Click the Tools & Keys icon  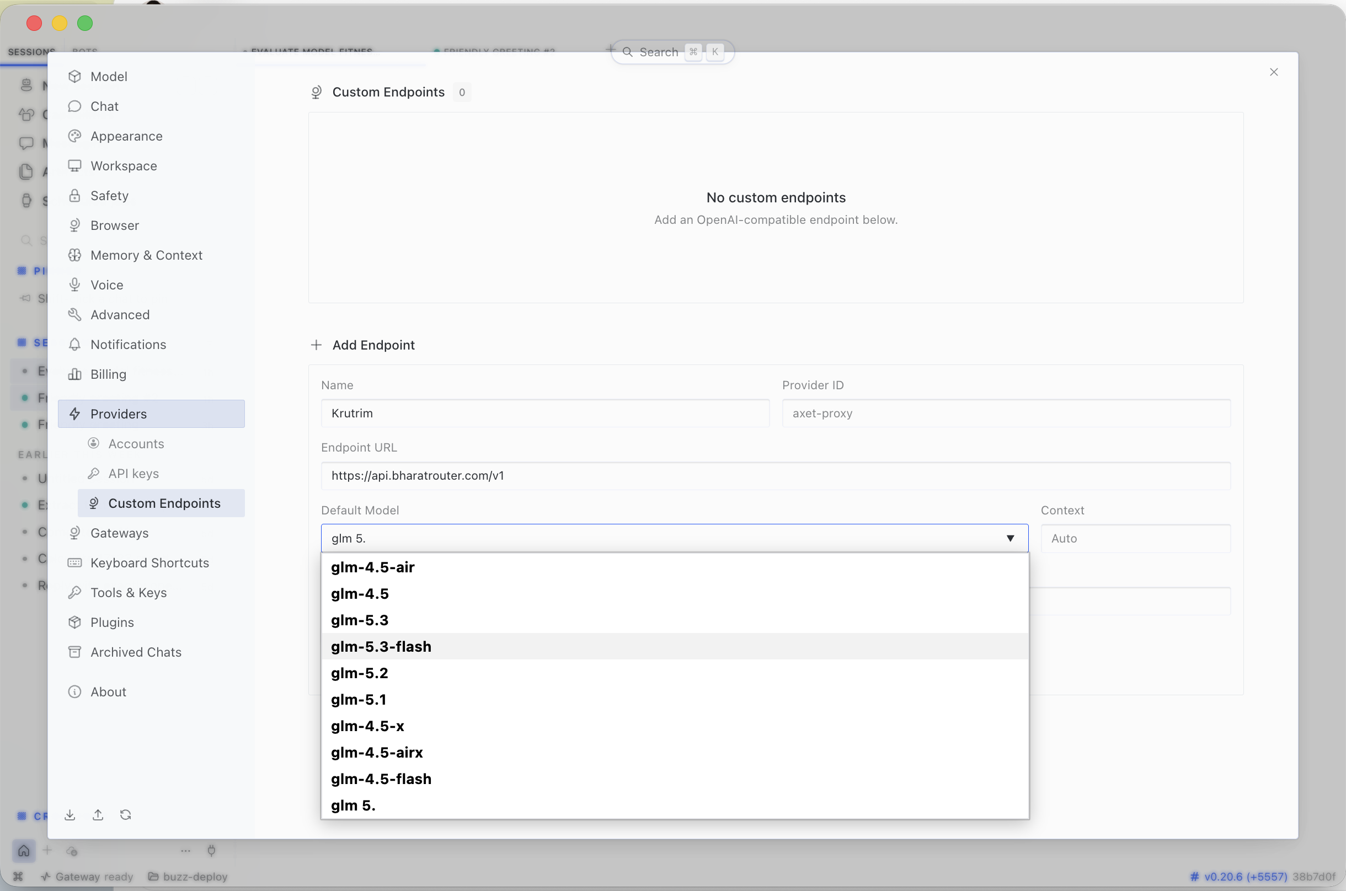coord(74,592)
